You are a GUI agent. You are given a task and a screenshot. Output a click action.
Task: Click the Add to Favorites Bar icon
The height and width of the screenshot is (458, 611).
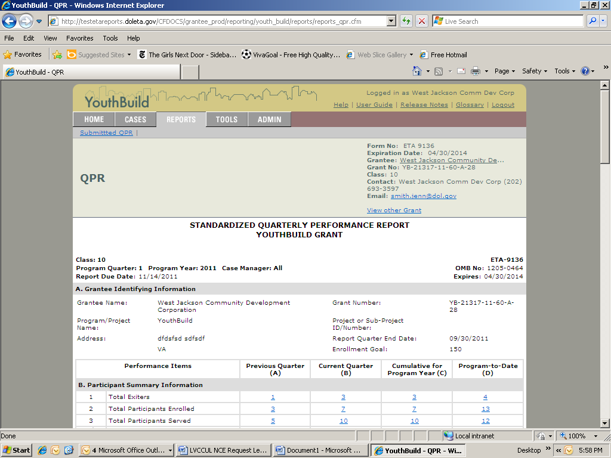click(57, 54)
